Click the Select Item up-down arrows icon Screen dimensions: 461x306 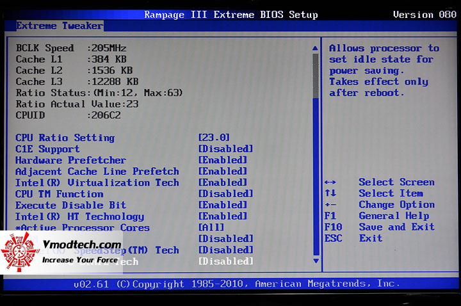pos(330,193)
